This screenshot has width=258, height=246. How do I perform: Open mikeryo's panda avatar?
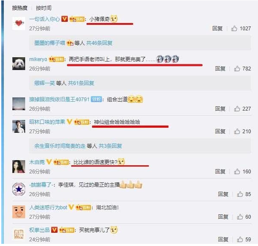coord(19,64)
